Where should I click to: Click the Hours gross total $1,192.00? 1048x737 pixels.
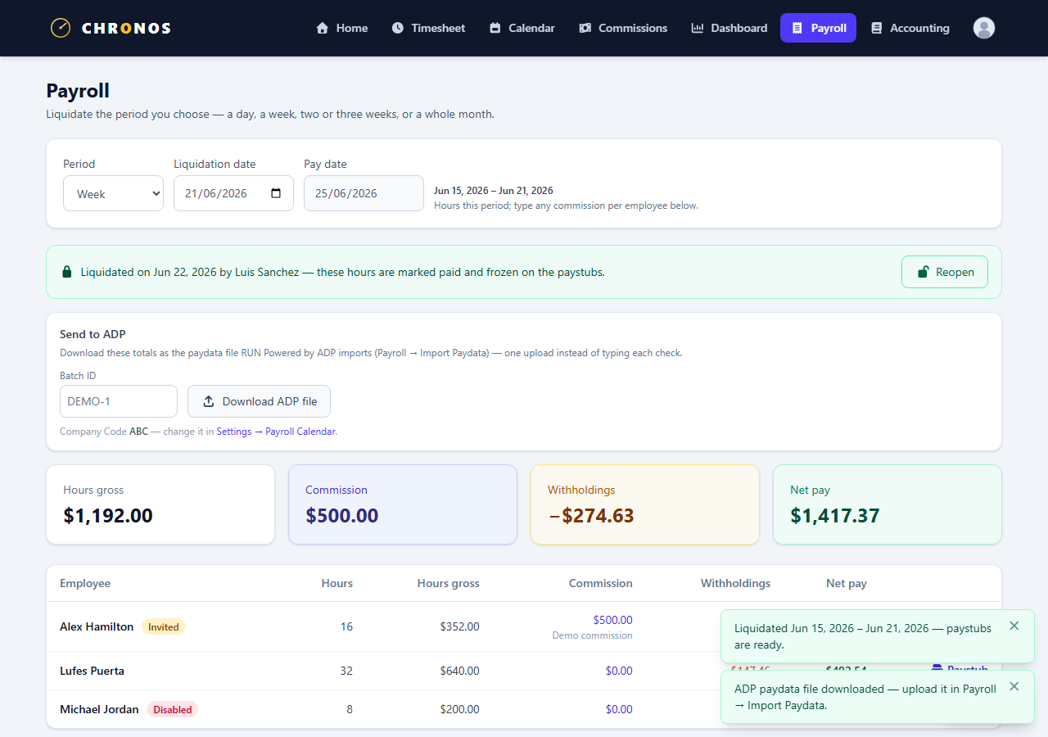tap(108, 516)
